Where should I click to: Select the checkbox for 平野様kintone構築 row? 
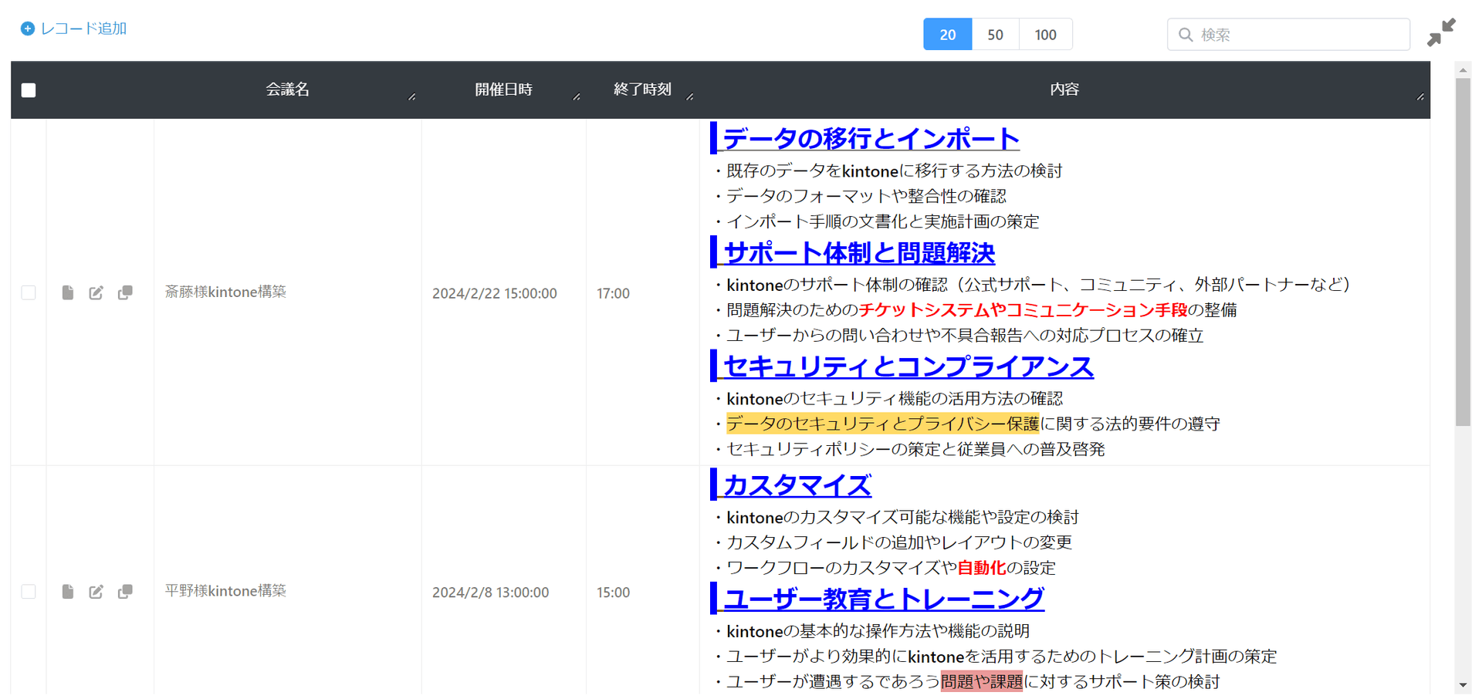[29, 592]
